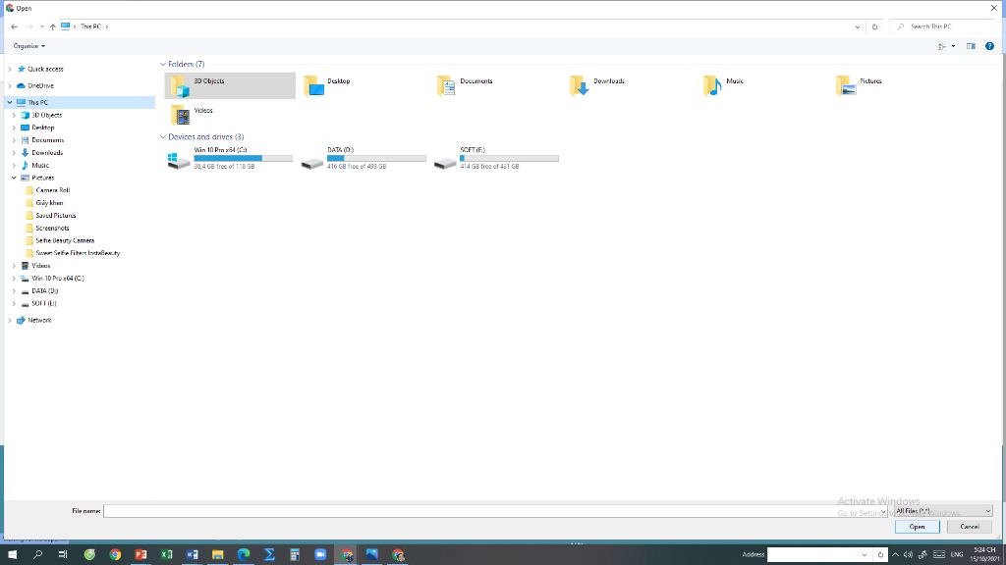Click This PC in breadcrumb path

click(90, 26)
